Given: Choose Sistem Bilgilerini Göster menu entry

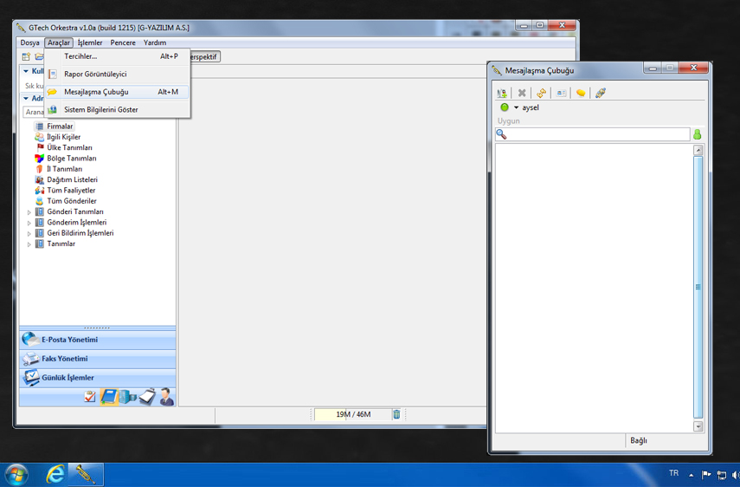Looking at the screenshot, I should 100,110.
